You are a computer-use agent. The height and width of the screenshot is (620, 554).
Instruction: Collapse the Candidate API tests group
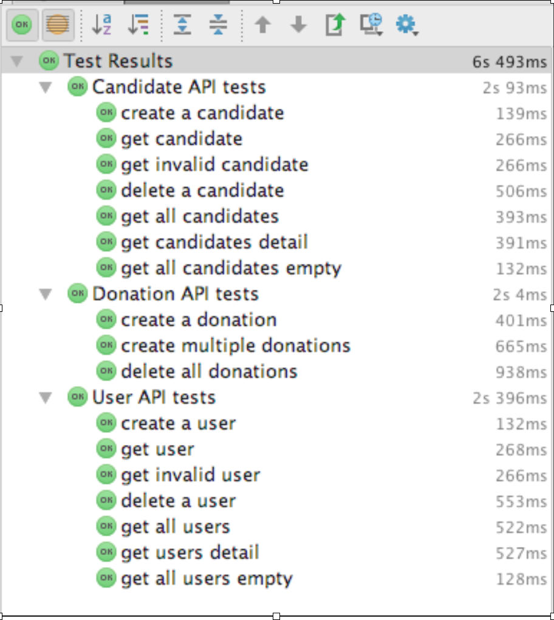click(46, 88)
